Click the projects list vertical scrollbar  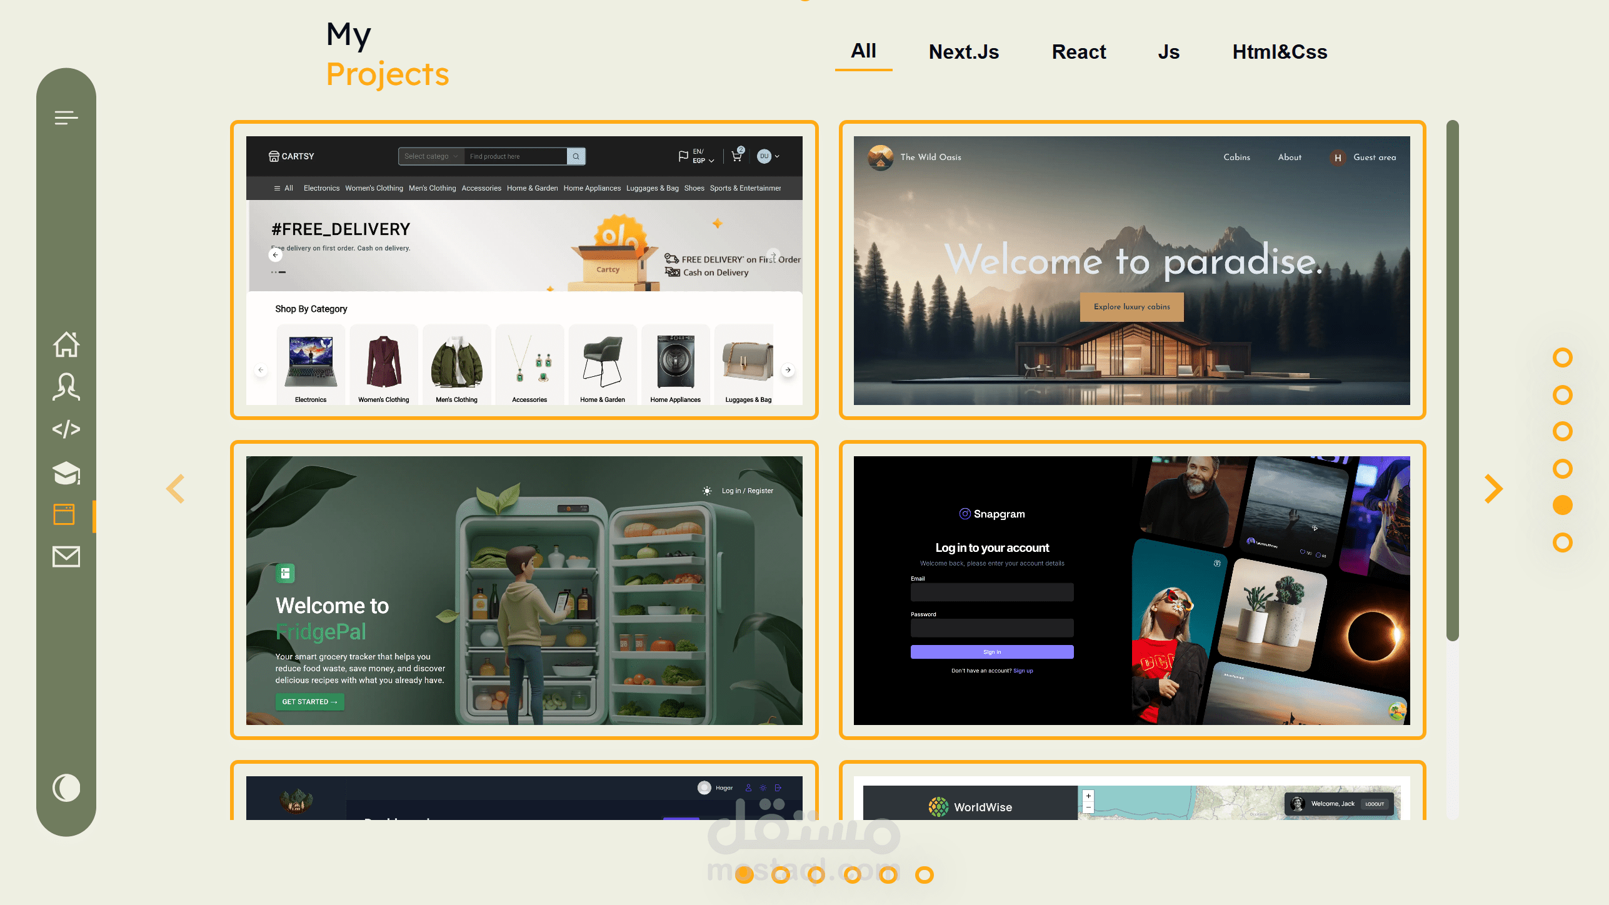click(1453, 380)
